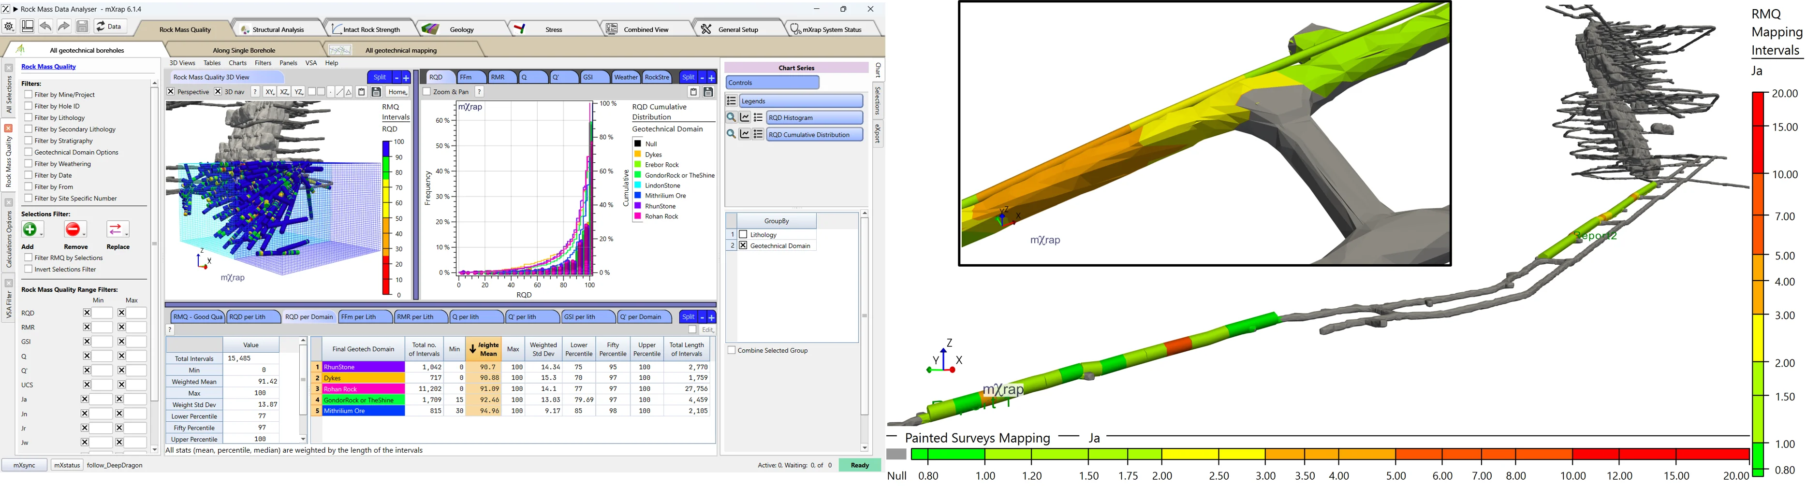
Task: Open the panel layout icon
Action: (28, 27)
